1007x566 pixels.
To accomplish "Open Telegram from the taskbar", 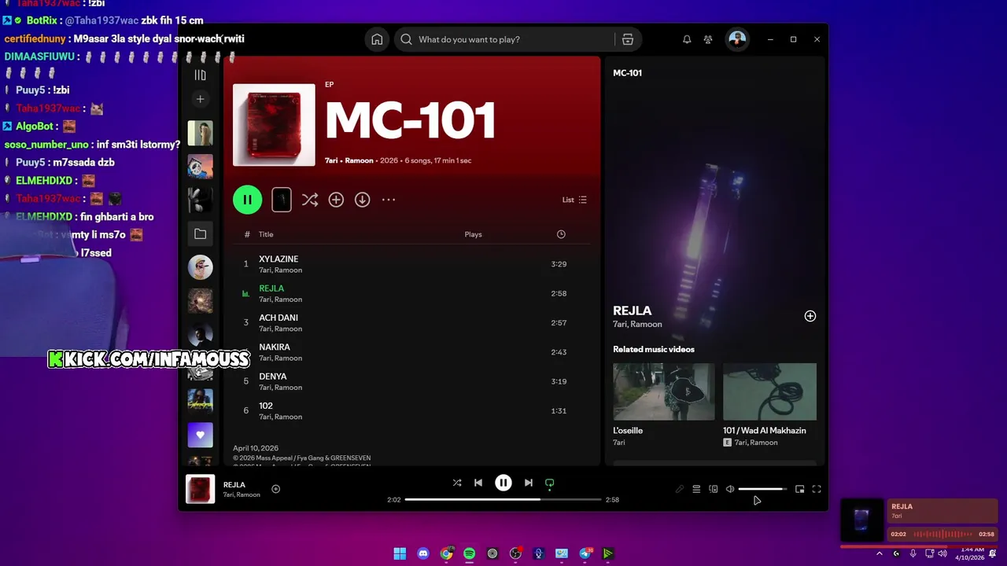I will coord(585,553).
